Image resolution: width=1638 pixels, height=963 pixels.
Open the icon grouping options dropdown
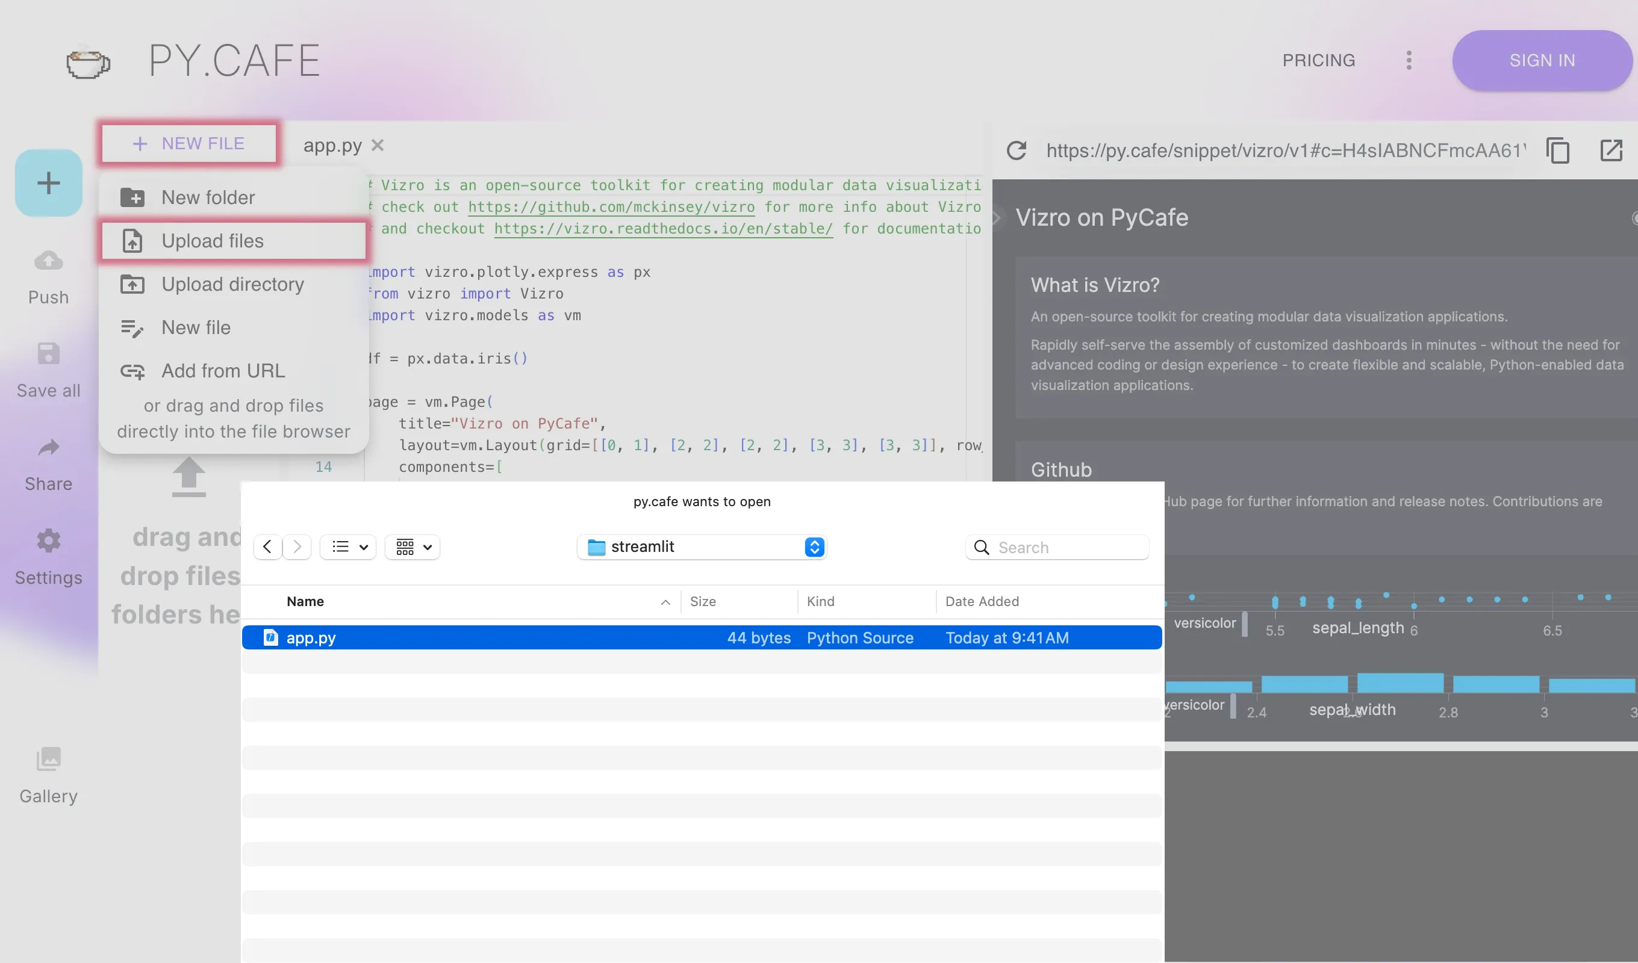(413, 547)
